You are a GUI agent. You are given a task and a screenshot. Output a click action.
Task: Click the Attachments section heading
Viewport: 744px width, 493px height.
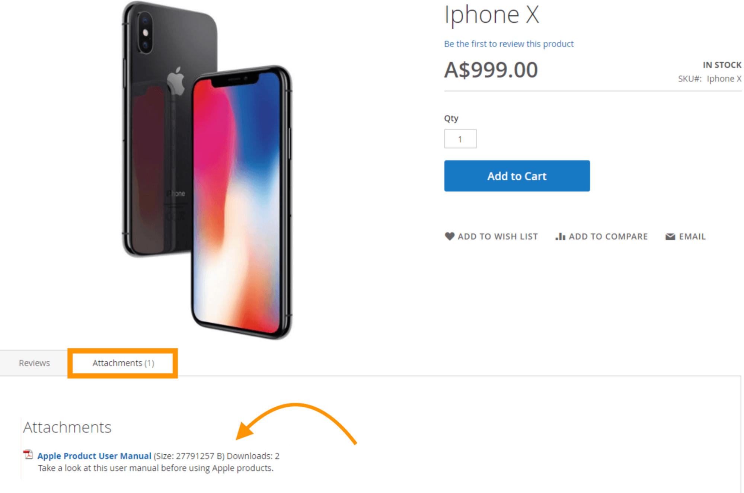point(67,427)
